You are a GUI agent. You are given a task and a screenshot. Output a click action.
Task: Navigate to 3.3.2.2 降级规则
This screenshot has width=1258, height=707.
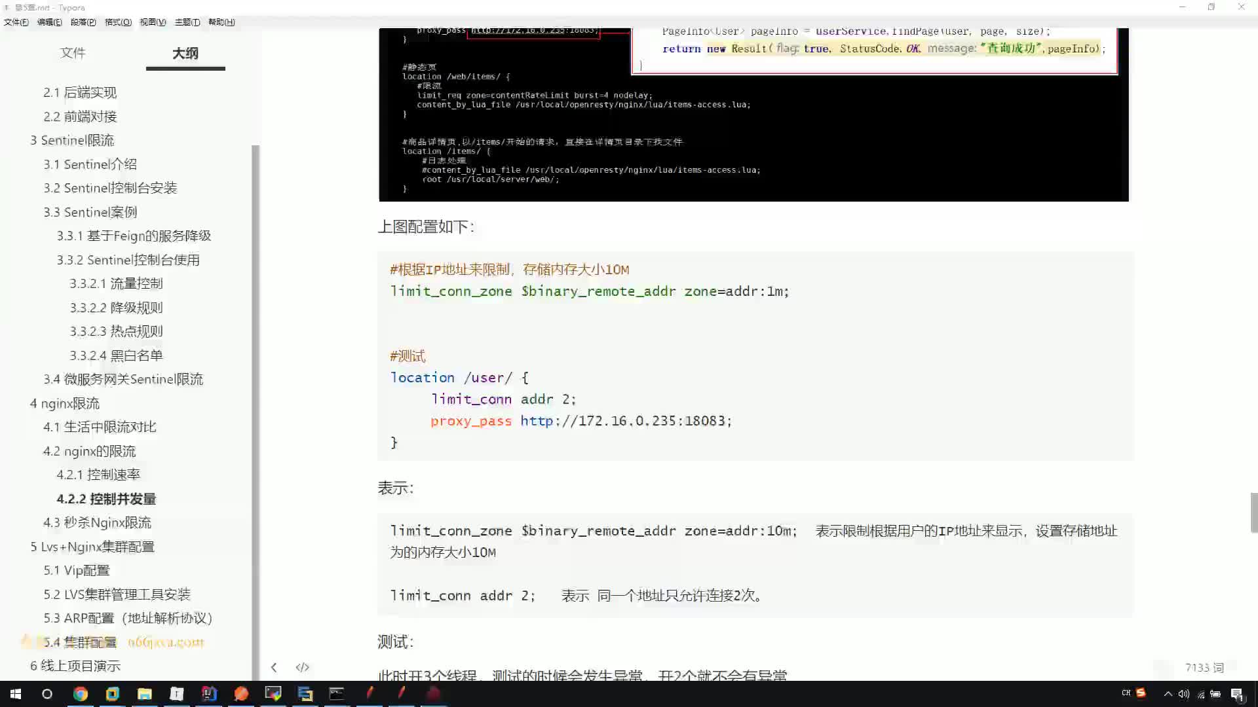coord(116,308)
